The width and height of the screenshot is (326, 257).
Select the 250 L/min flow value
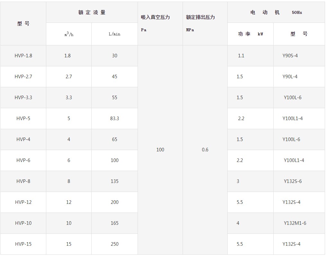114,244
